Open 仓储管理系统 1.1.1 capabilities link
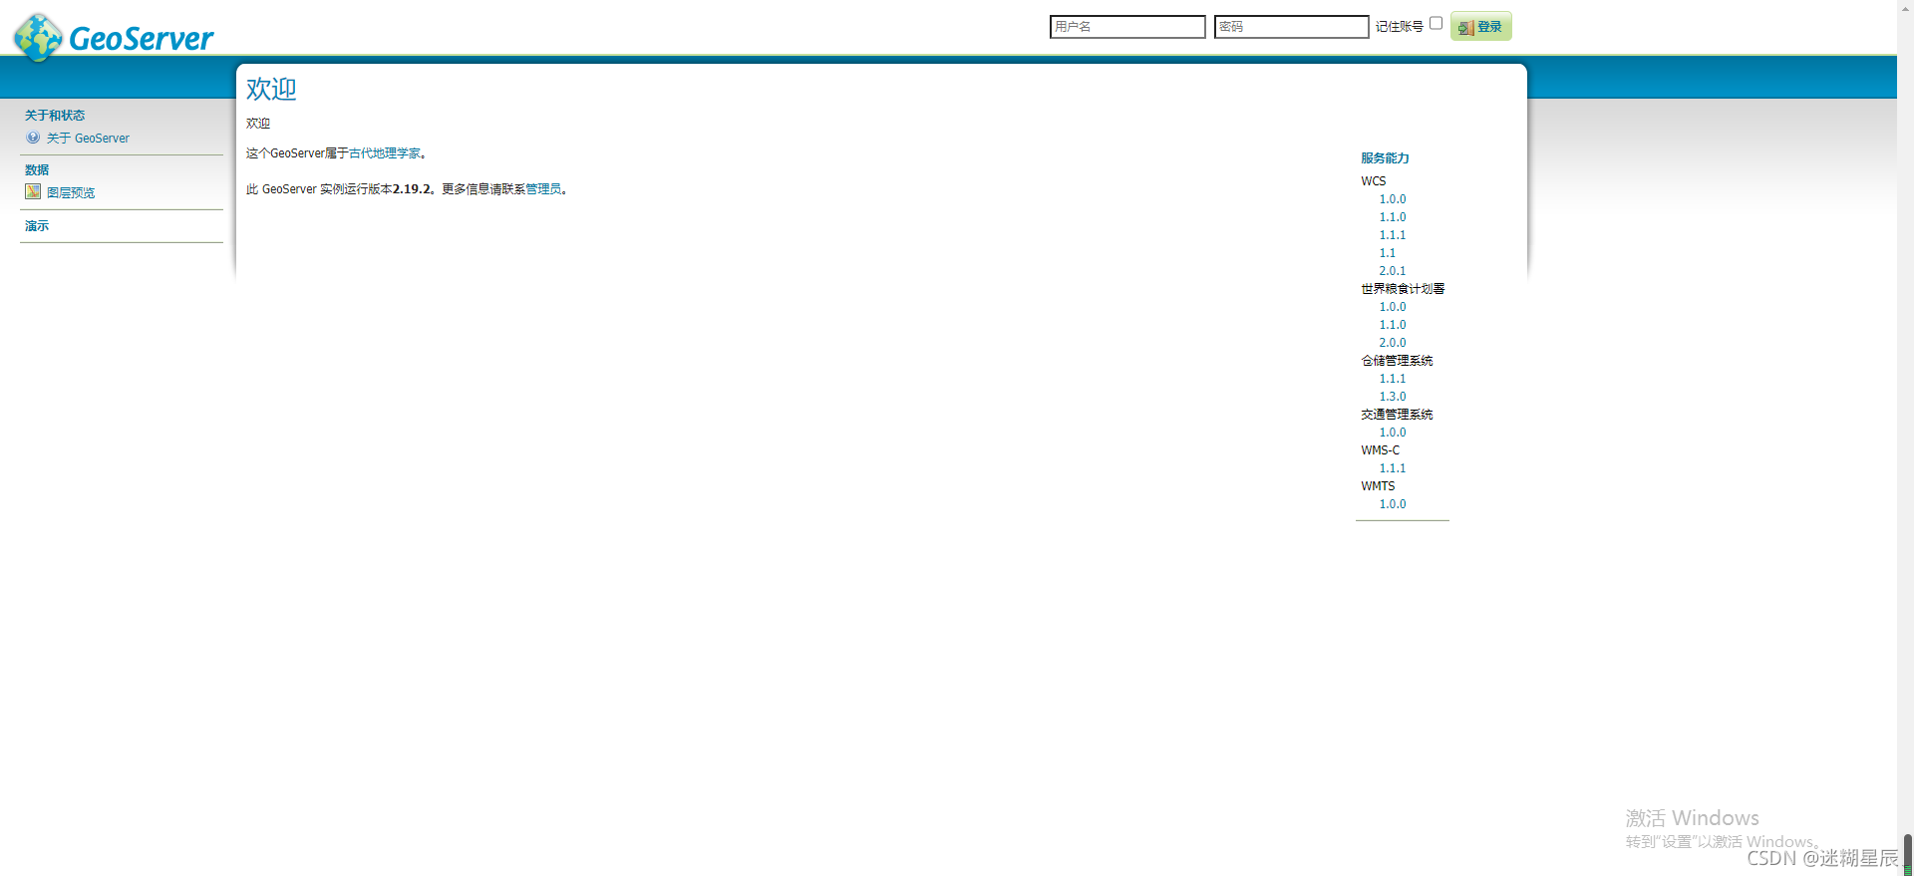 [1393, 379]
